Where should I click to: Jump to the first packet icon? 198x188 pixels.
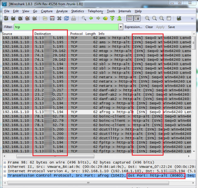tap(112, 18)
